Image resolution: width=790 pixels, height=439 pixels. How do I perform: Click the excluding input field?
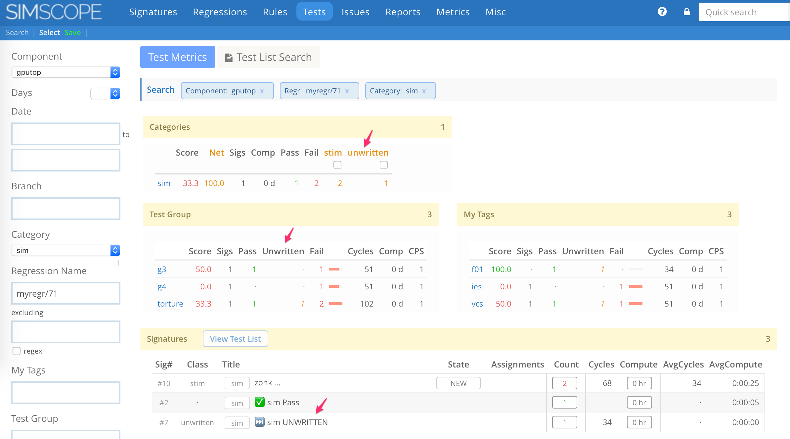pos(66,332)
